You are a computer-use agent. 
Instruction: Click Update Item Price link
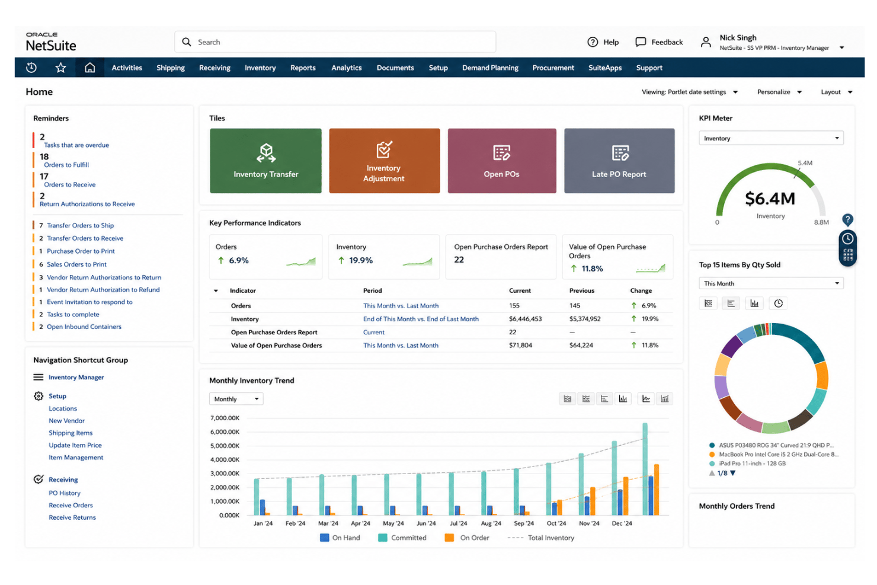click(x=75, y=445)
